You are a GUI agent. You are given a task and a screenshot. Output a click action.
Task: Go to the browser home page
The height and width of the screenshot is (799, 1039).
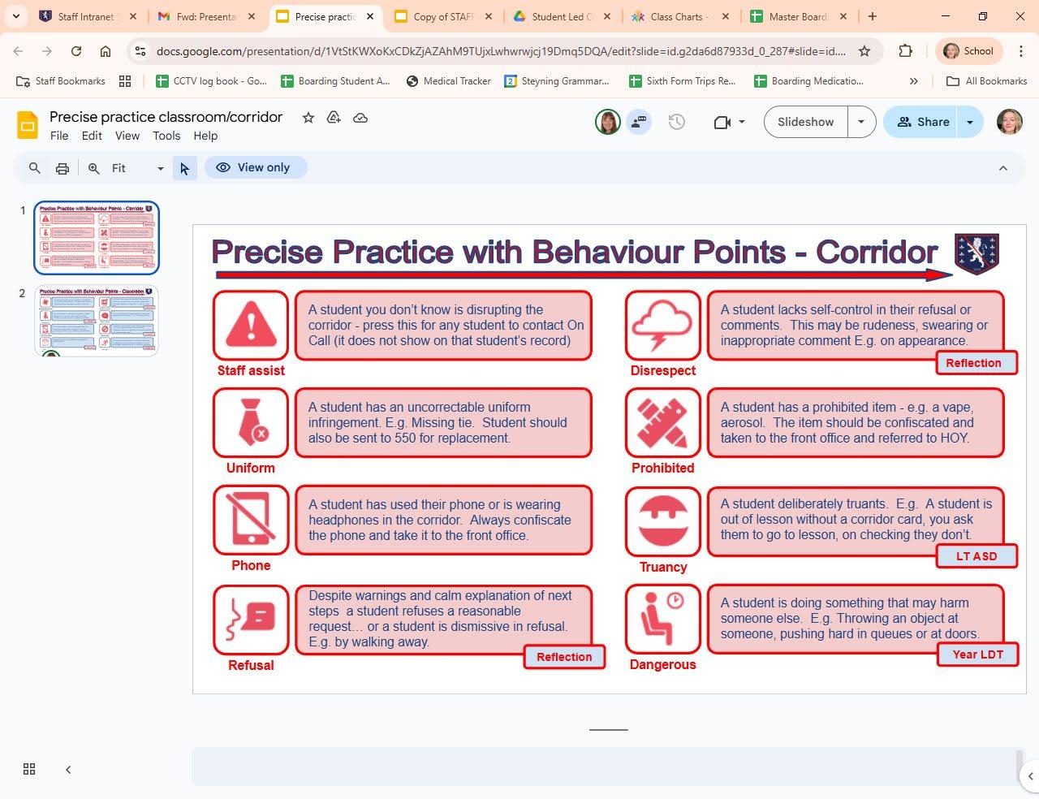[106, 51]
